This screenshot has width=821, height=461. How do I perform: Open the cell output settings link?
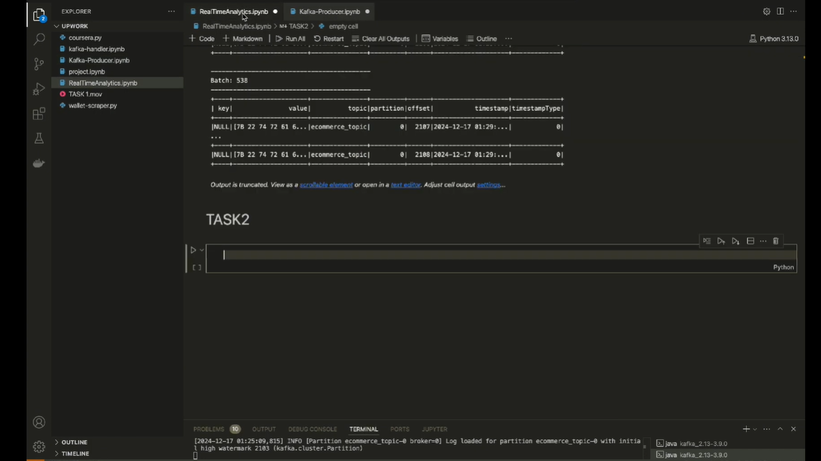489,185
